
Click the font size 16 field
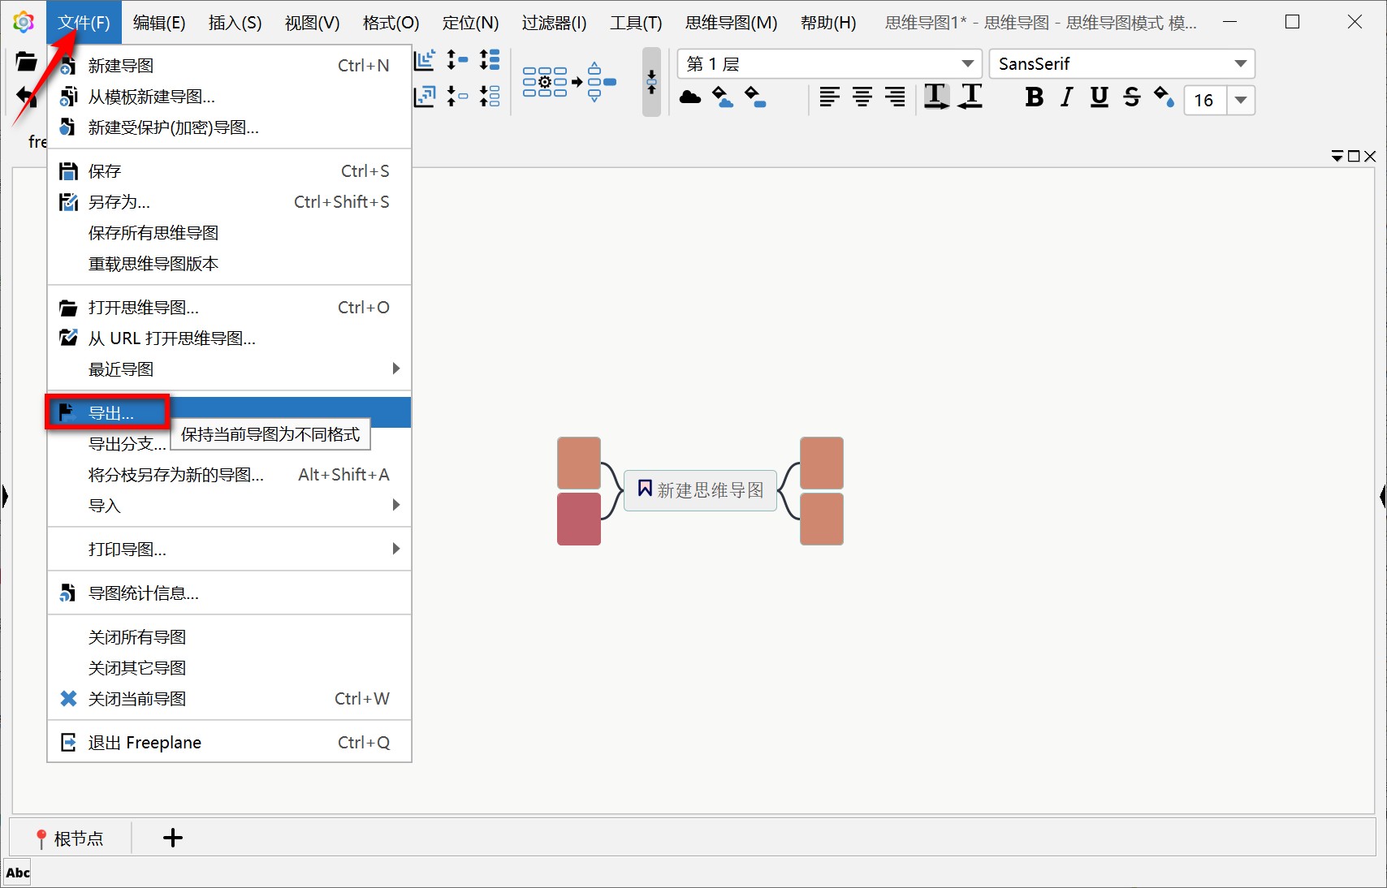[x=1205, y=100]
